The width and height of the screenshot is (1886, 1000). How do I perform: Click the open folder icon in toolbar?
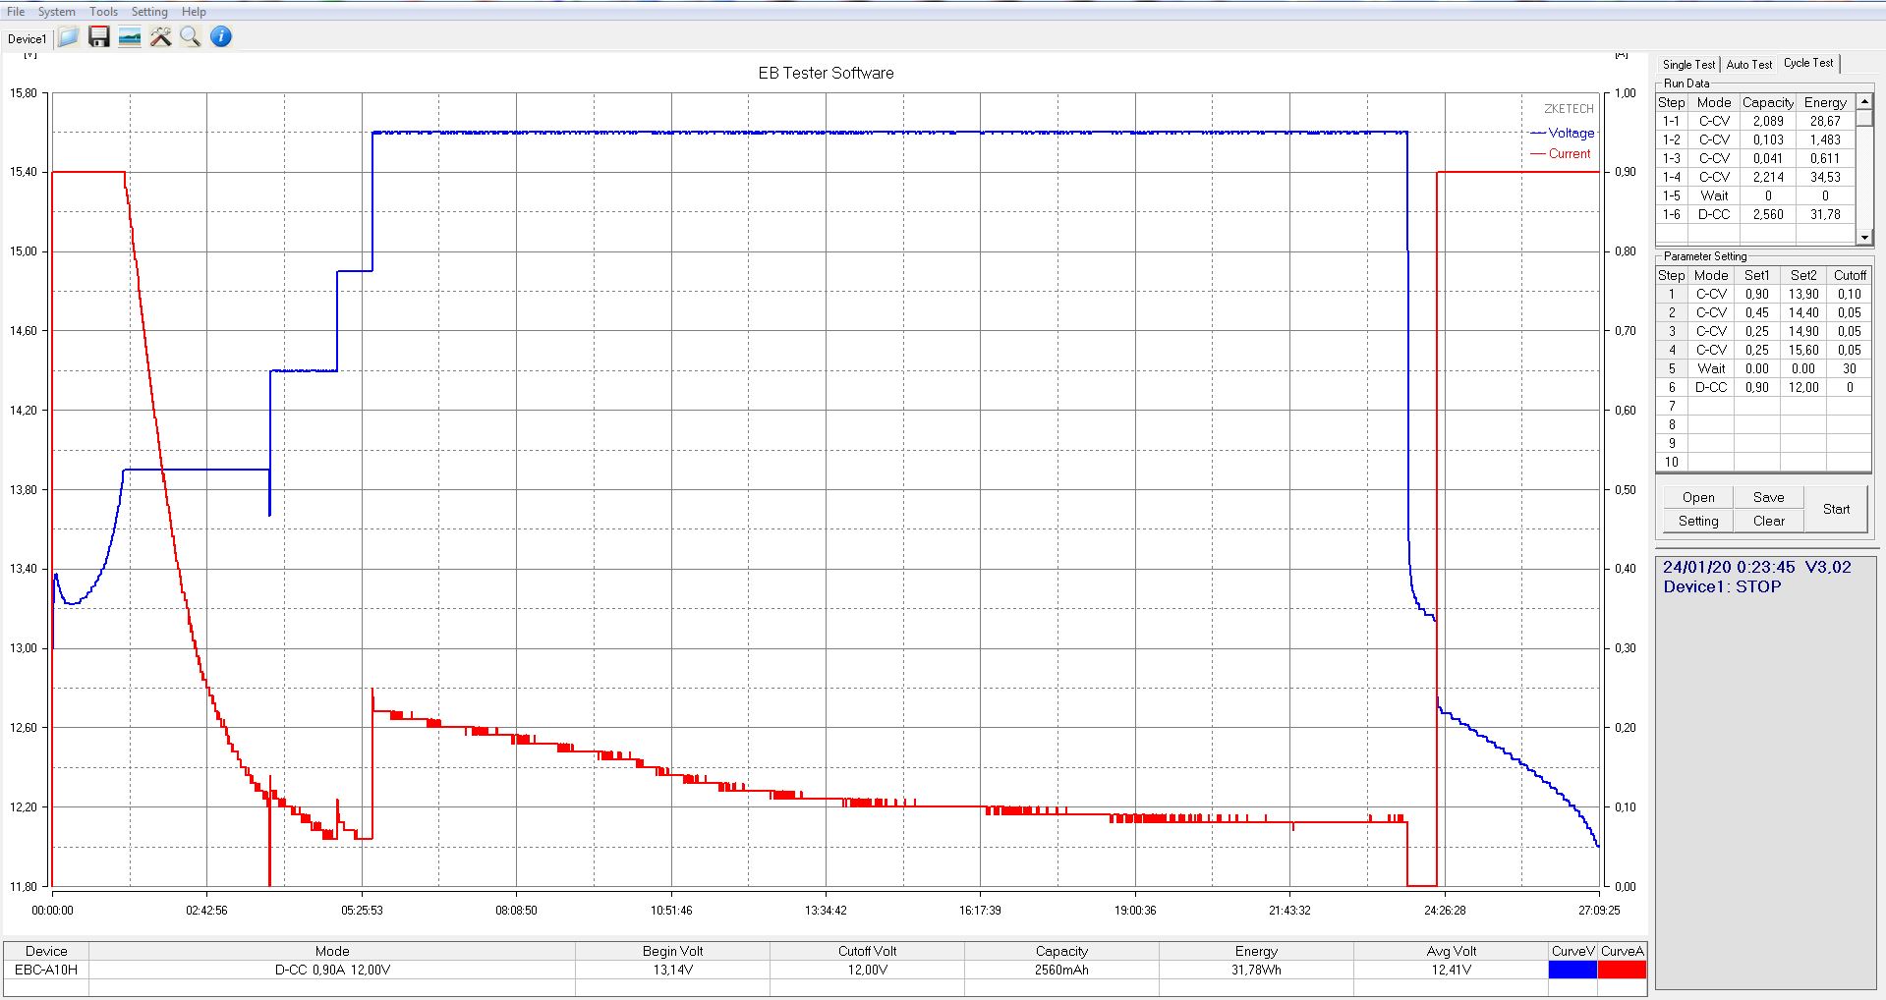(68, 37)
